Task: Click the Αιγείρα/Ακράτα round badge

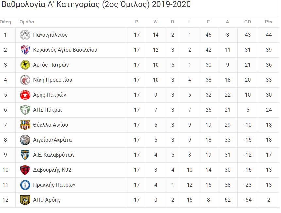Action: [x=25, y=140]
